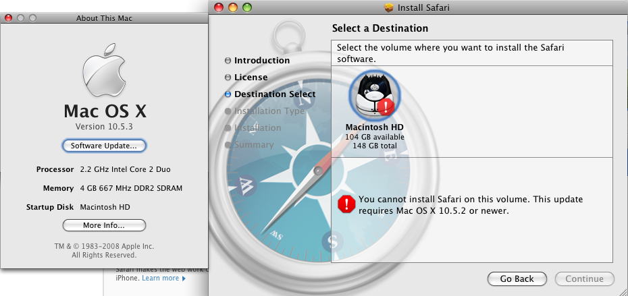This screenshot has width=628, height=296.
Task: Click the Mac OS X title text
Action: click(x=105, y=111)
